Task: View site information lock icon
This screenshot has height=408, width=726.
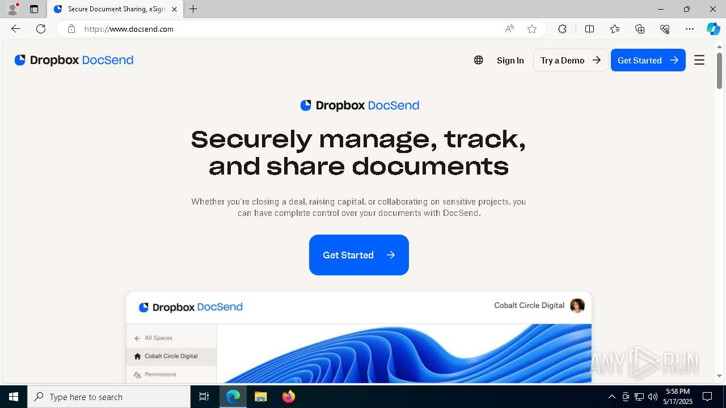Action: pyautogui.click(x=71, y=29)
